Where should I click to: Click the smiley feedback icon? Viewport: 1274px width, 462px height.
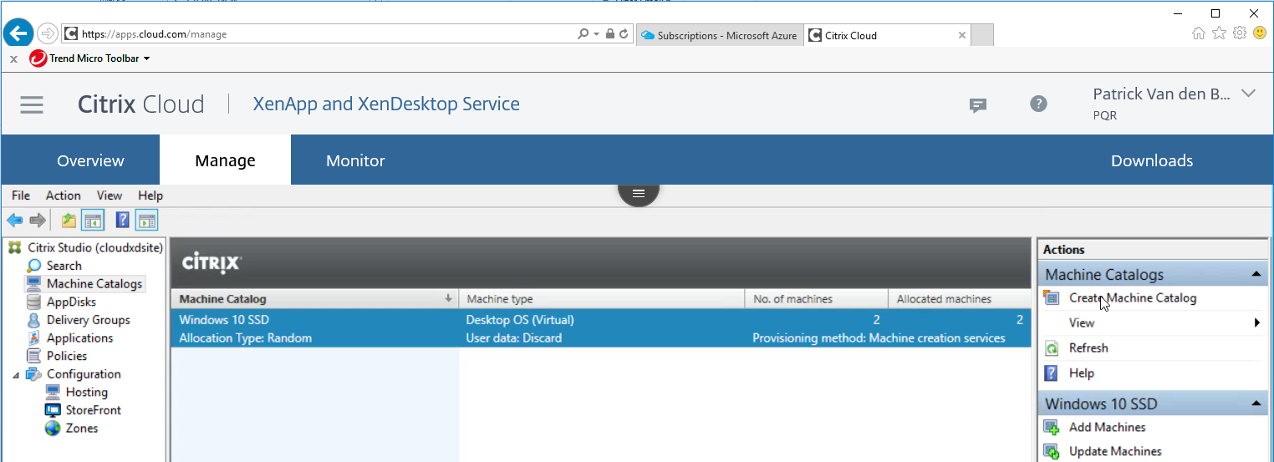(1260, 33)
